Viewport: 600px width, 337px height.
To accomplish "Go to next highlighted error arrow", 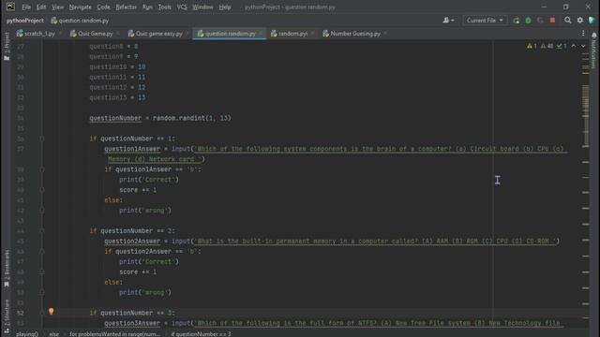I will coord(583,46).
